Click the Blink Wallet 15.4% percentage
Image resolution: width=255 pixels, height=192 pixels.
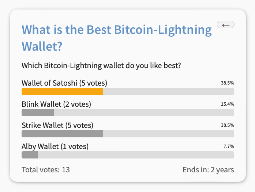227,104
